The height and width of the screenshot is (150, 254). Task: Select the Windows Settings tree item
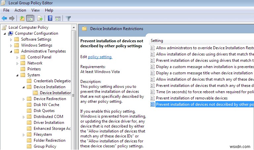[37, 45]
